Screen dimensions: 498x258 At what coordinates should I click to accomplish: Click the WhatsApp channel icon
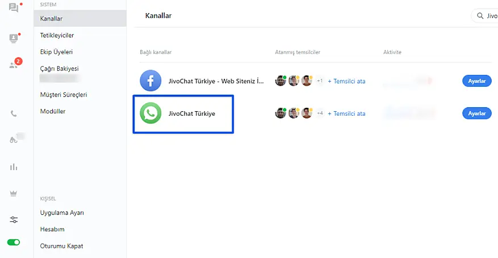coord(150,113)
